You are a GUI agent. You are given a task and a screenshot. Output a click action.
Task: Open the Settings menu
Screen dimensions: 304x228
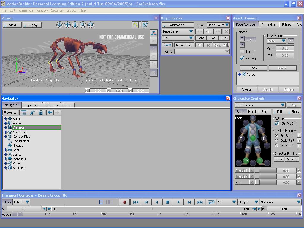pyautogui.click(x=57, y=10)
